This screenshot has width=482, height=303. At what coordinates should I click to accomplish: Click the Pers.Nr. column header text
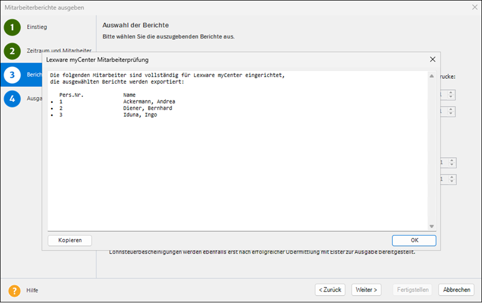pyautogui.click(x=71, y=95)
